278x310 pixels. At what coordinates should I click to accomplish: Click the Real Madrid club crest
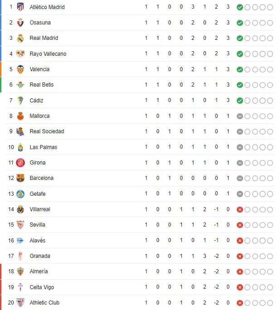pos(20,38)
